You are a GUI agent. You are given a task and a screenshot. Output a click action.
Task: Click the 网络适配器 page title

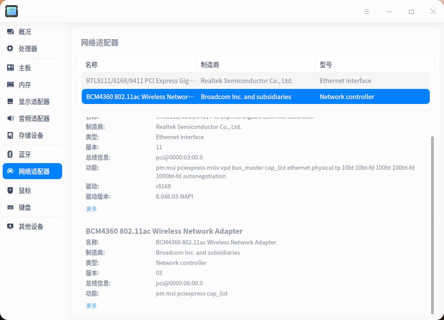tap(99, 43)
